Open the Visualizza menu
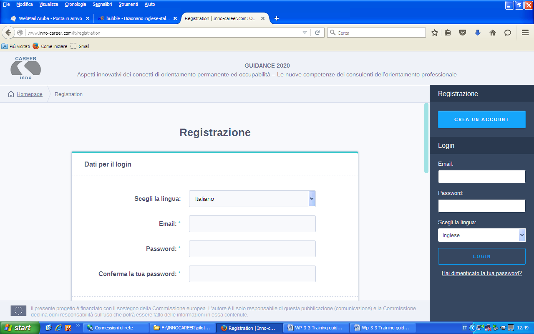The width and height of the screenshot is (534, 334). [49, 4]
